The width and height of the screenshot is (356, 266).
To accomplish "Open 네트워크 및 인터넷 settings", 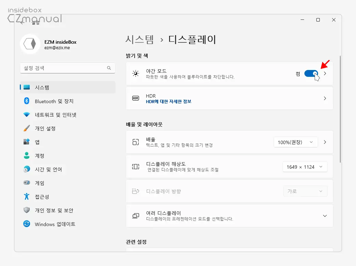I will [x=56, y=115].
